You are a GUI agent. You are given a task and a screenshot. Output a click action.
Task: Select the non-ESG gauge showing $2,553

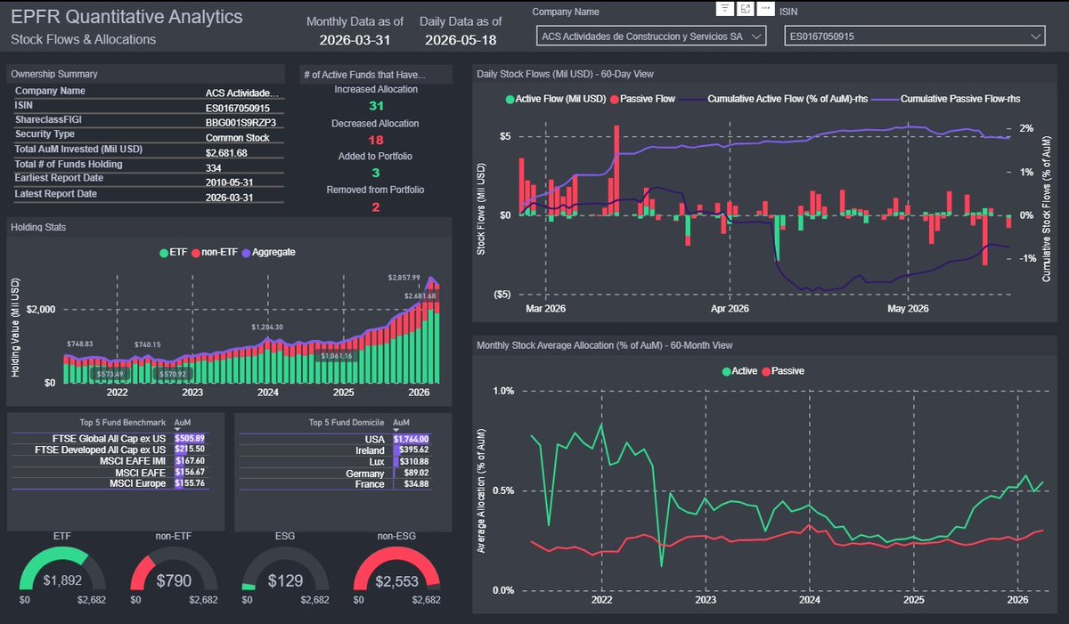tap(397, 570)
